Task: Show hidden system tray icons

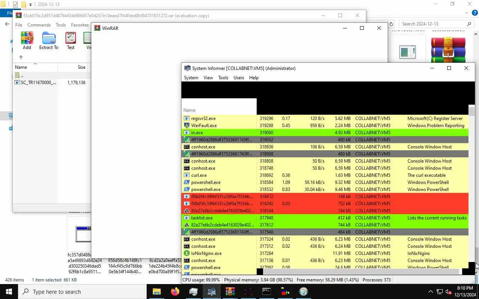Action: (431, 292)
